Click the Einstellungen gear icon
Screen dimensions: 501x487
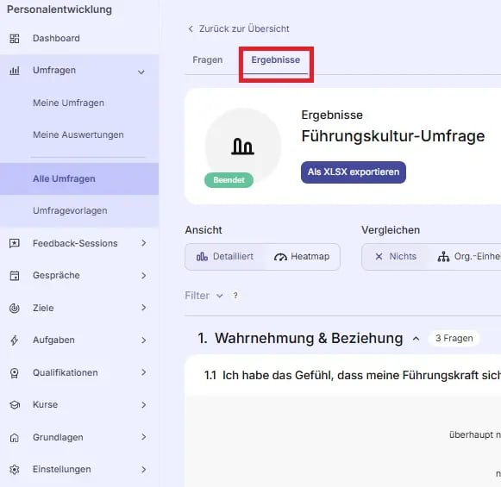15,470
